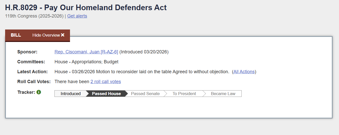
Task: Open the Get alerts link
Action: coord(77,16)
